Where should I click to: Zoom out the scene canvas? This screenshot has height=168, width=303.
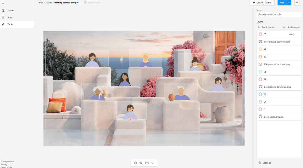tap(136, 163)
